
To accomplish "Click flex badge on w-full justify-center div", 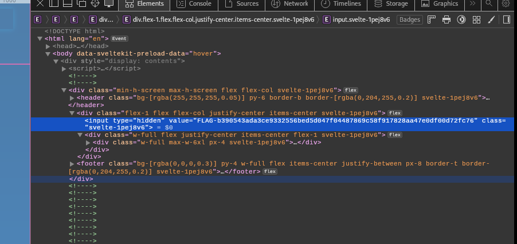I will tap(395, 135).
